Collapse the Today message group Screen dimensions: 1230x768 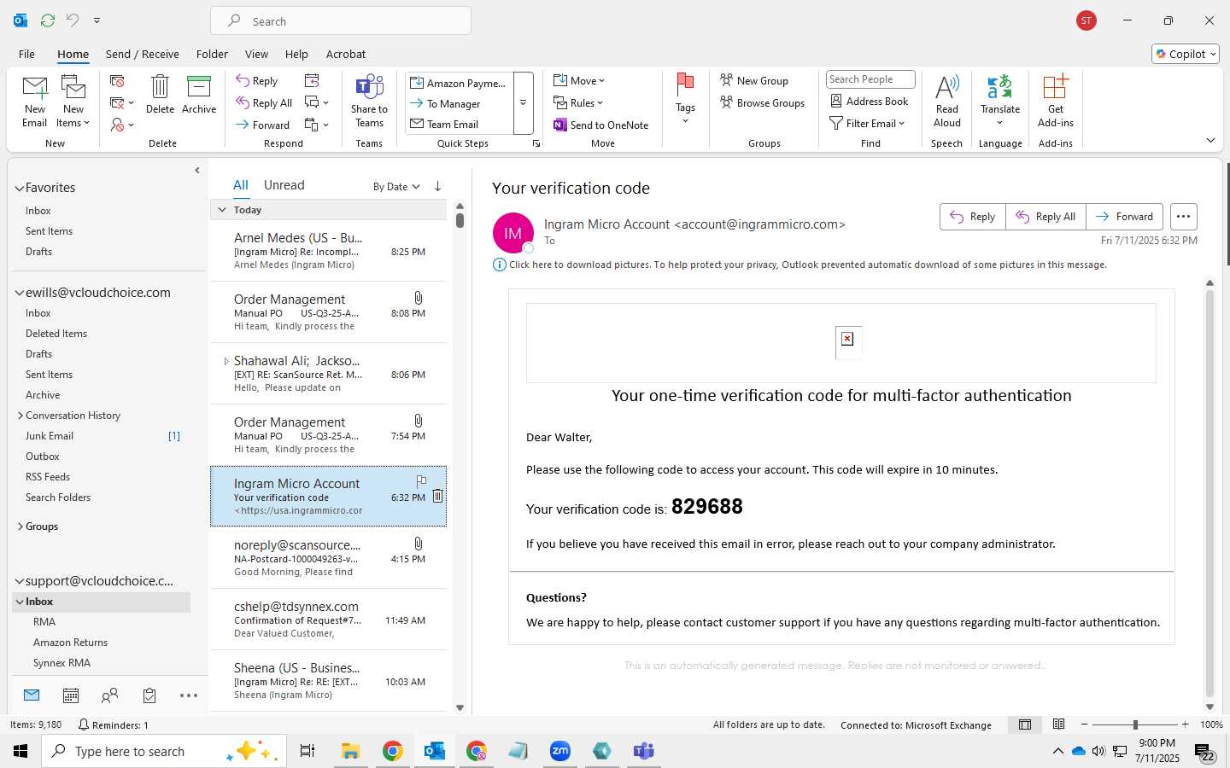click(x=222, y=210)
